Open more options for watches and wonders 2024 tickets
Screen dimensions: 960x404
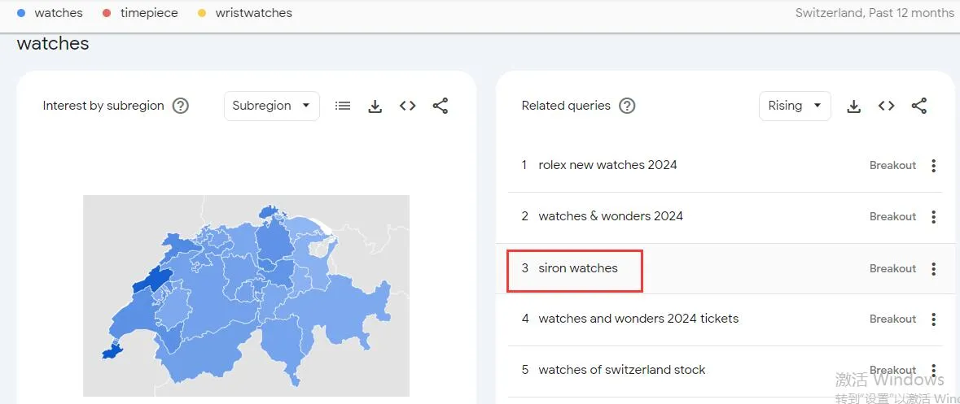click(x=934, y=319)
